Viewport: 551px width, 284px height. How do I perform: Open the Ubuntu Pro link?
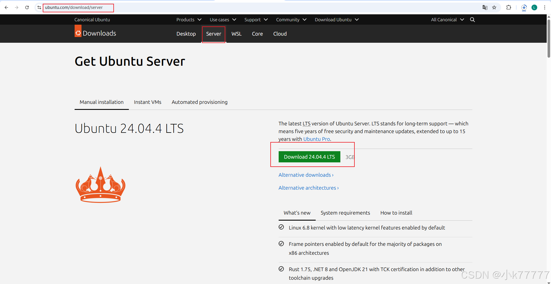coord(317,139)
